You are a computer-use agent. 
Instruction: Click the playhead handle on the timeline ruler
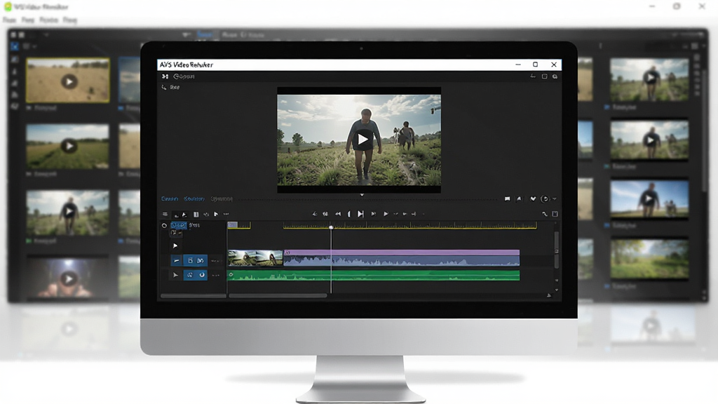click(x=331, y=227)
